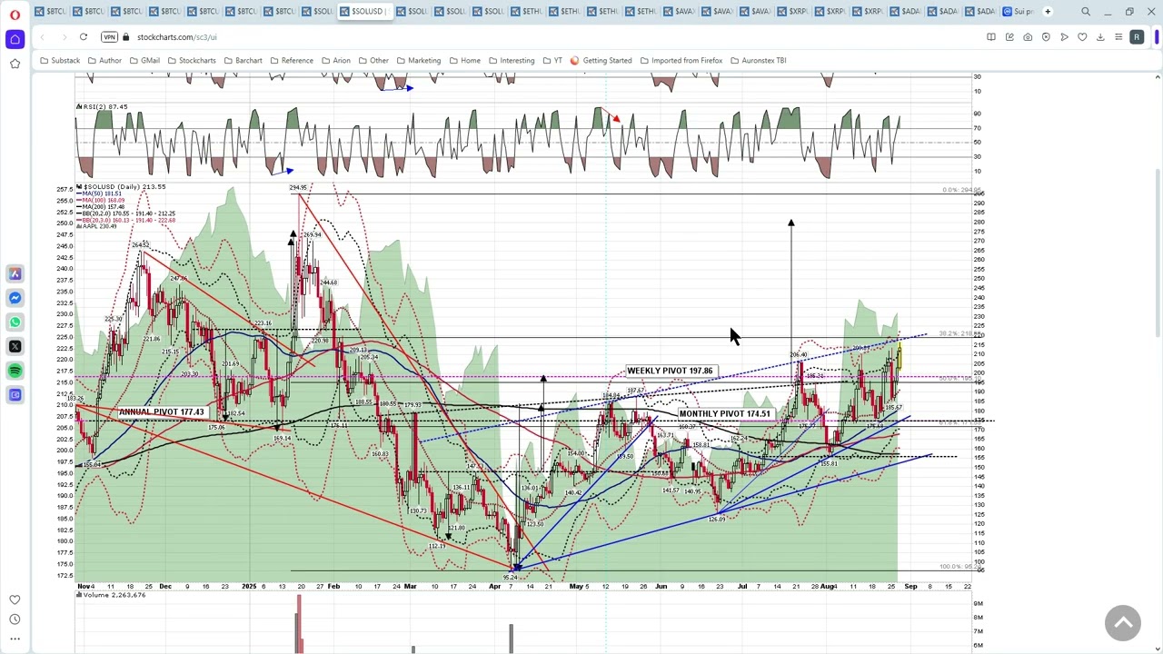Reload the stockcharts page
The height and width of the screenshot is (654, 1163).
tap(84, 37)
